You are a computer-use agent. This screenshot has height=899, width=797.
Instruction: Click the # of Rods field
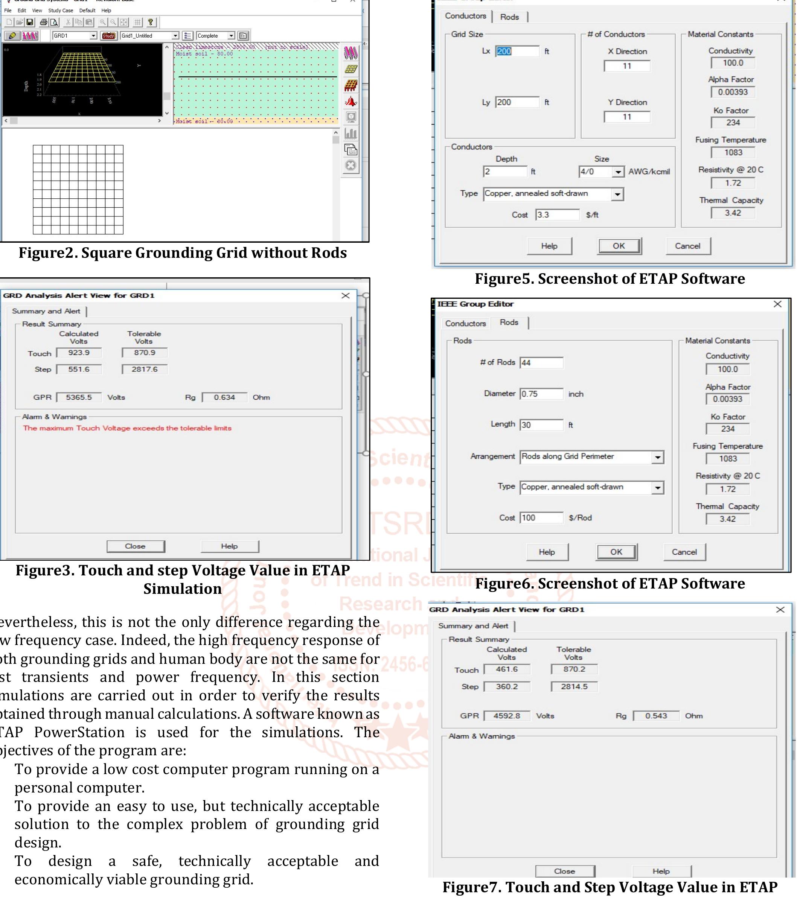pos(541,363)
